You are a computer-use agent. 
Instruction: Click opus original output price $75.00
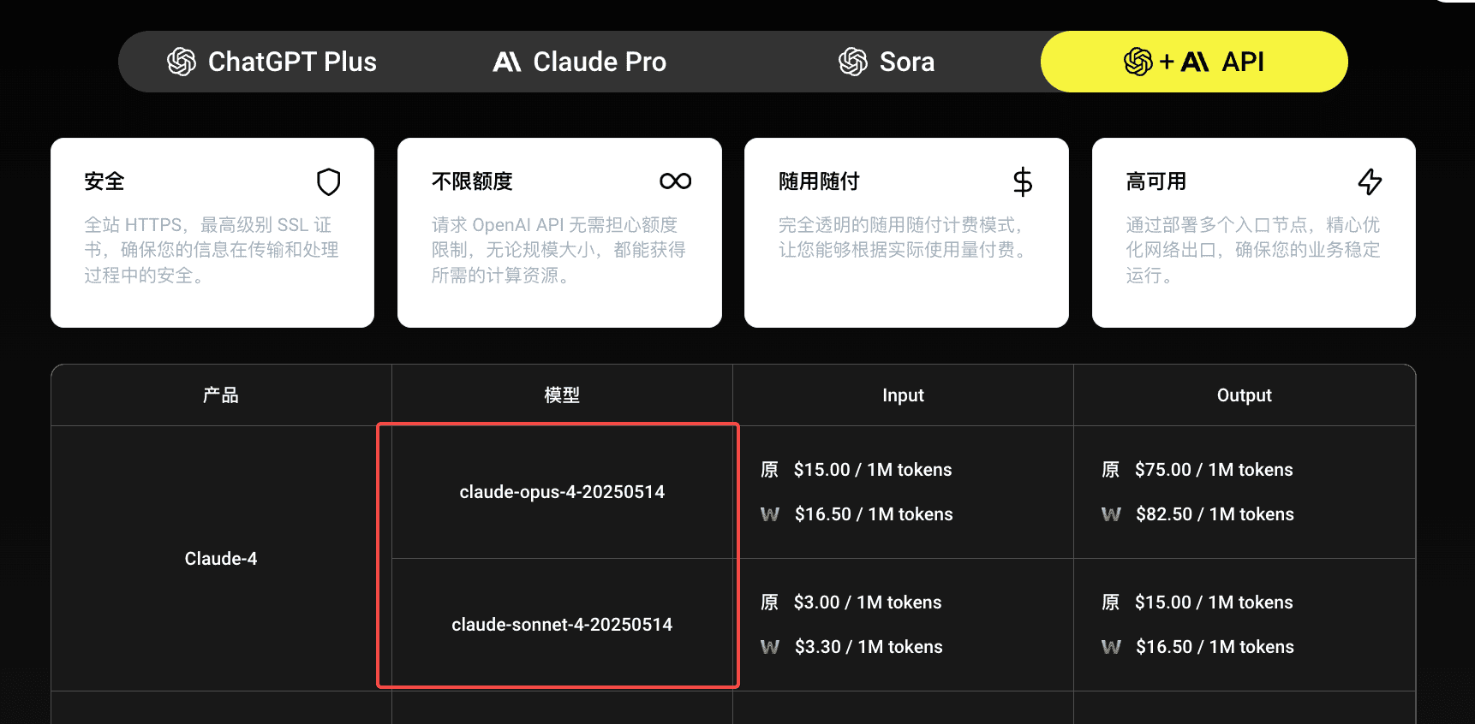[x=1214, y=470]
